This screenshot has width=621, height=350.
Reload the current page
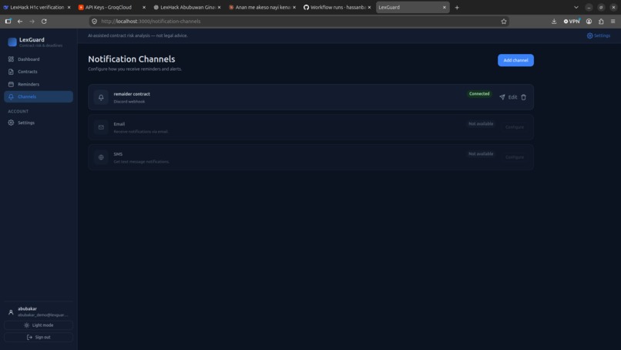point(44,22)
